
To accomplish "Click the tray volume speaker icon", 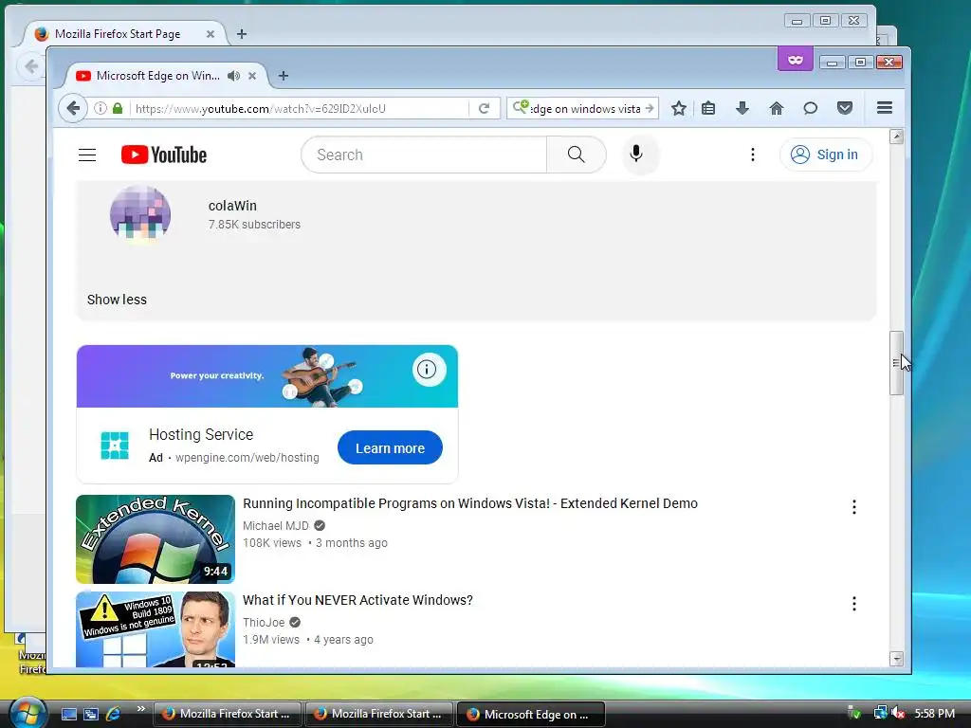I will (x=898, y=713).
